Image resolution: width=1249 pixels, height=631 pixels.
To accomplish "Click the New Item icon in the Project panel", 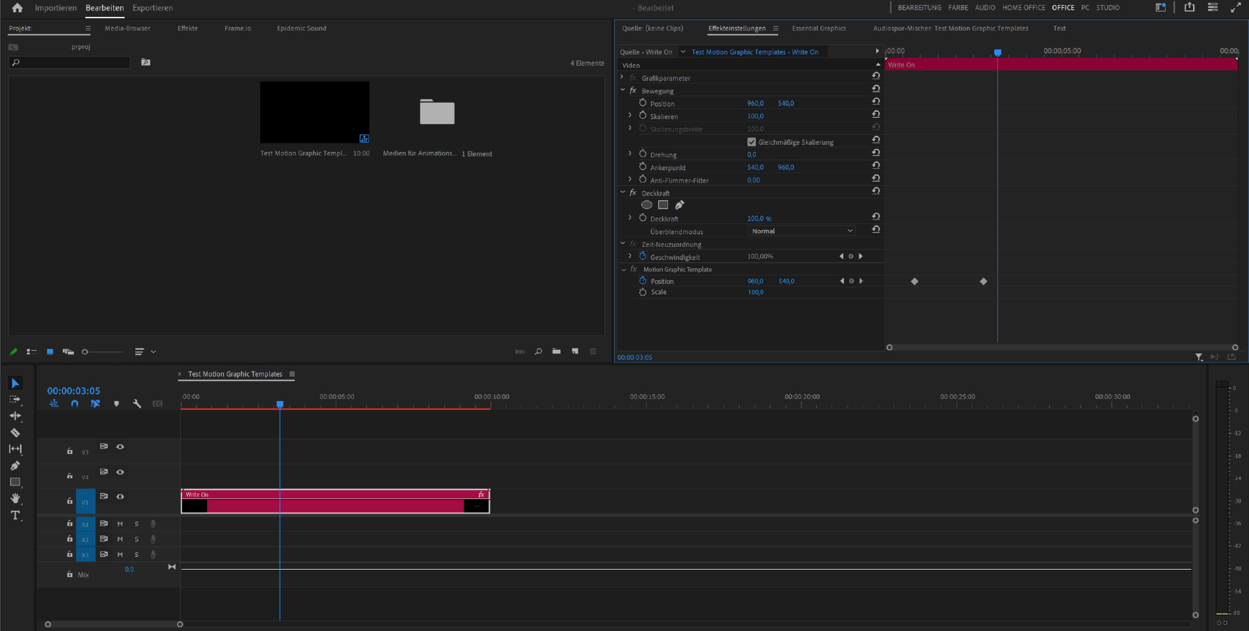I will [x=574, y=352].
